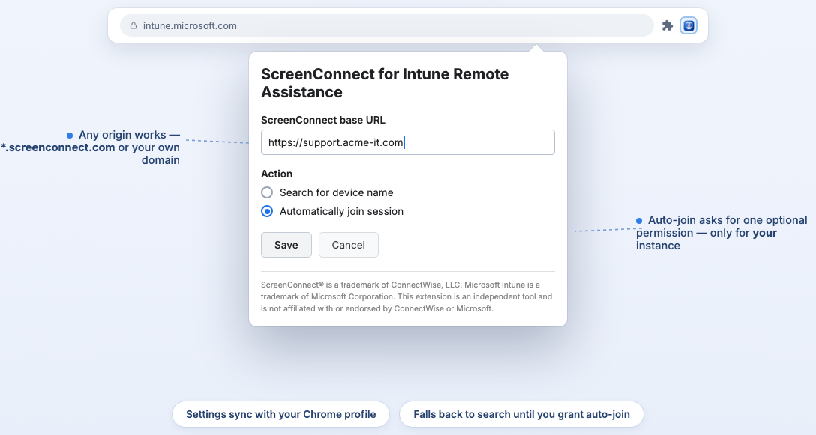Viewport: 816px width, 435px height.
Task: Click the ScreenConnect base URL label
Action: (x=323, y=120)
